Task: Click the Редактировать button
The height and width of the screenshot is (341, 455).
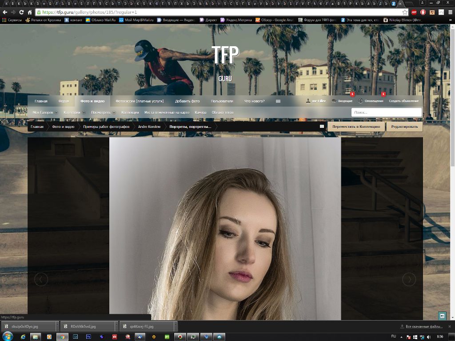Action: (404, 127)
